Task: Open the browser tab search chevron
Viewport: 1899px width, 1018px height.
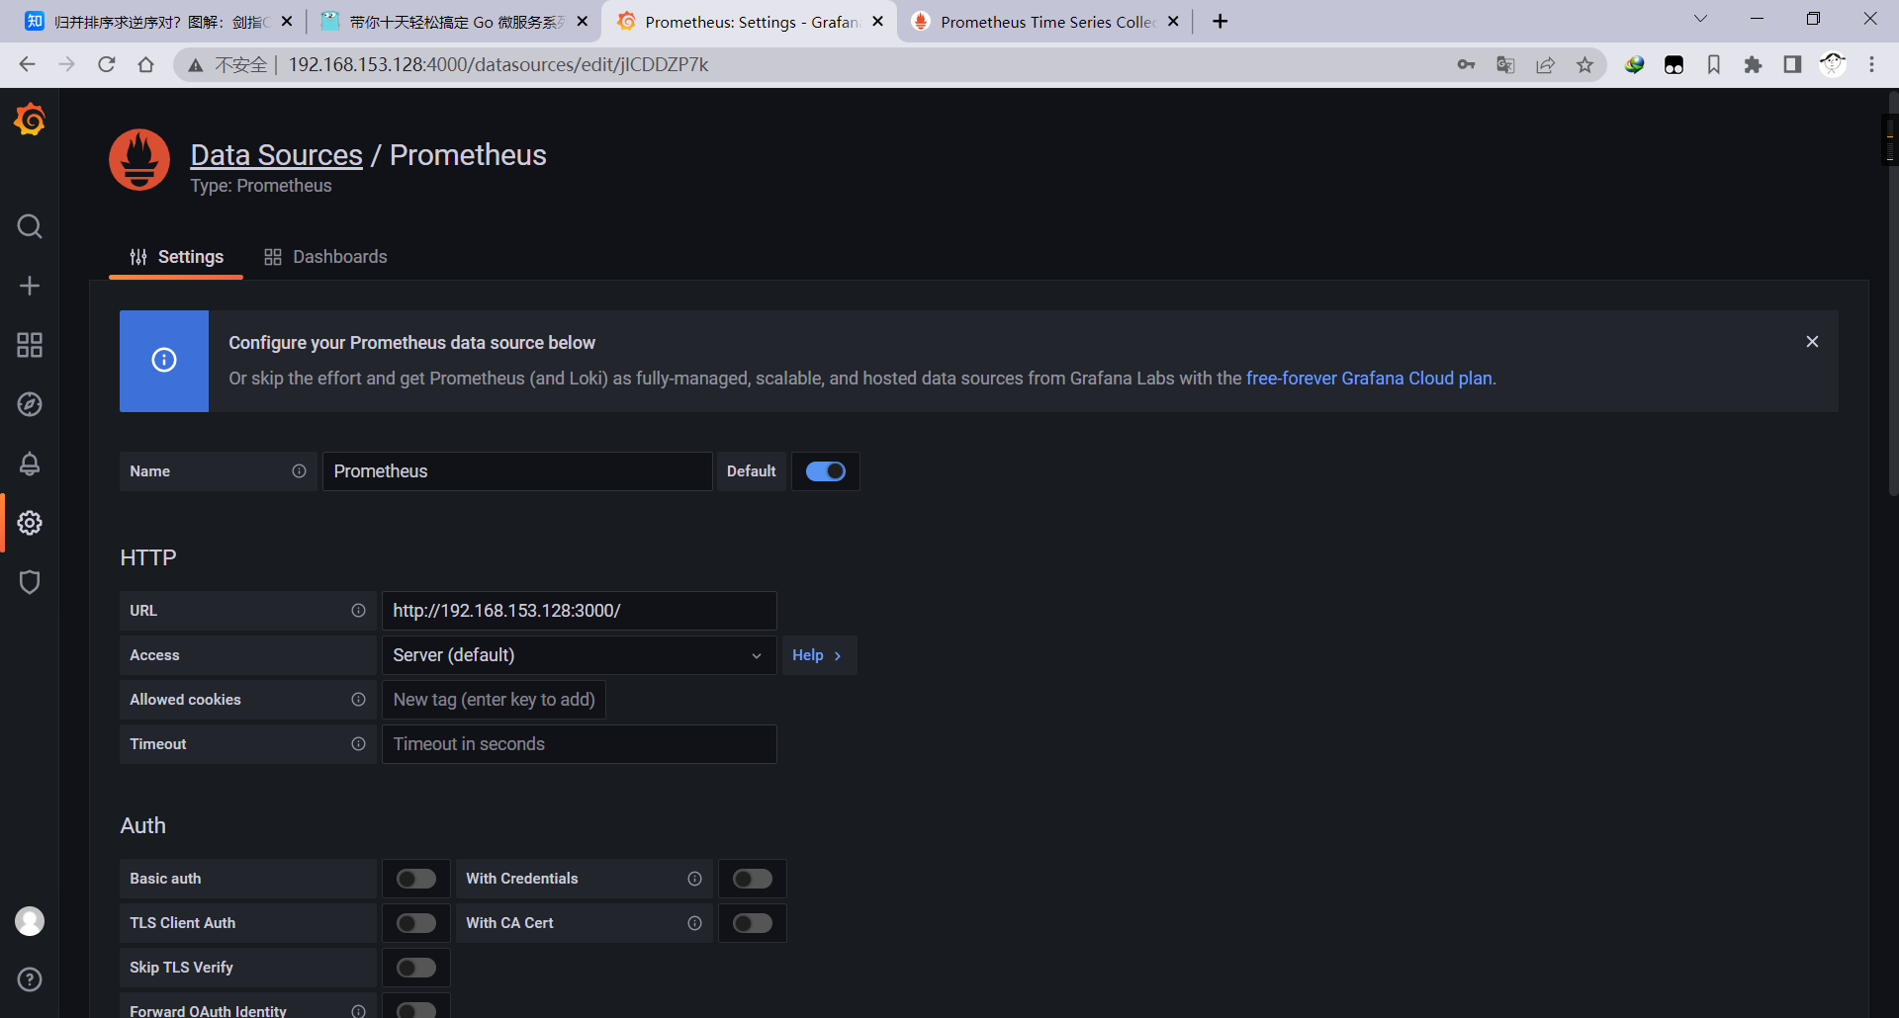Action: (x=1701, y=20)
